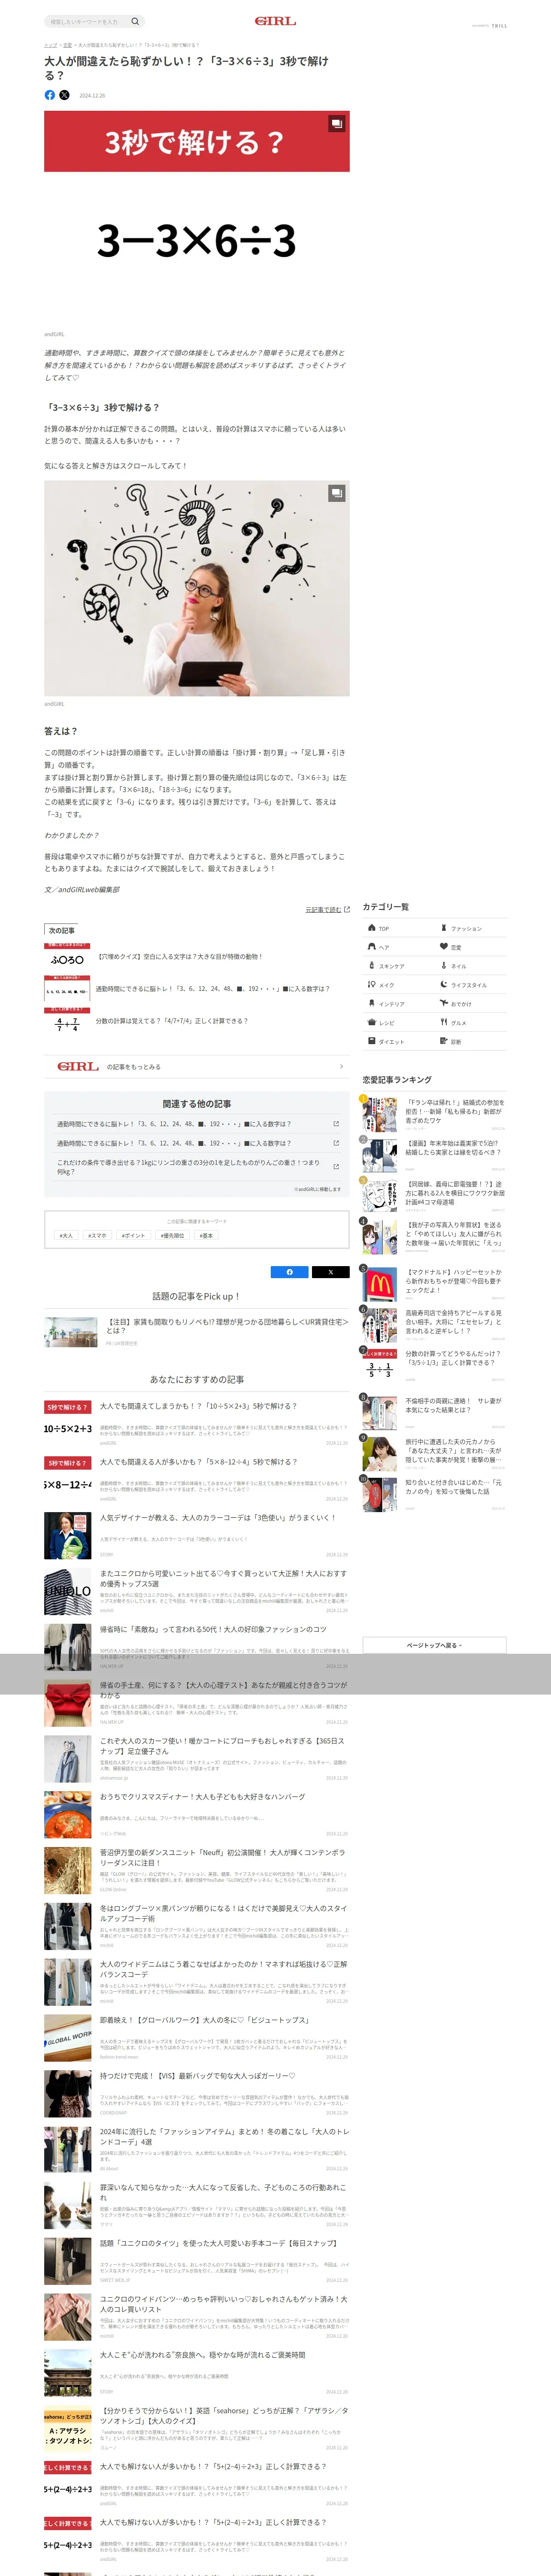Screen dimensions: 551x2576
Task: Click the search magnifier icon in the header
Action: click(x=135, y=21)
